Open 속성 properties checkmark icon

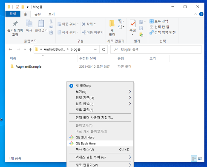coord(132,23)
